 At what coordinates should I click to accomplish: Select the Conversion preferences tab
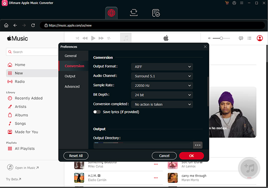(73, 66)
